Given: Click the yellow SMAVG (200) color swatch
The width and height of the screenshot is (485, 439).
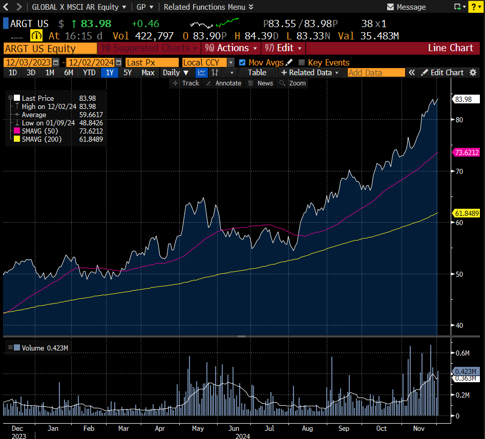Looking at the screenshot, I should coord(17,139).
